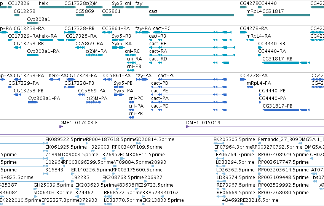This screenshot has height=206, width=324.
Task: Open EST EK213833.5prime
Action: pos(163,200)
